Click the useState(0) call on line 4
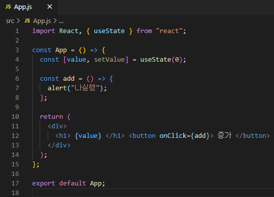The image size is (274, 197). point(161,60)
